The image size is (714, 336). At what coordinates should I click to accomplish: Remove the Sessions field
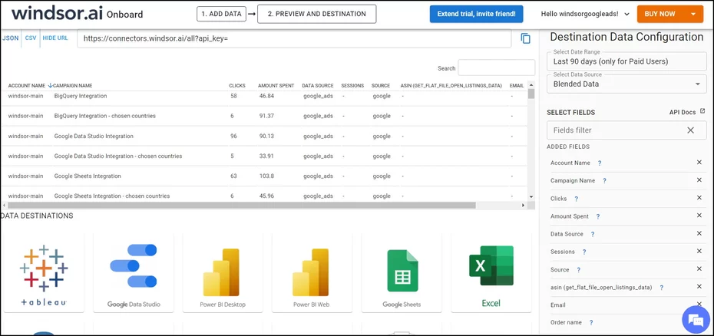(699, 252)
